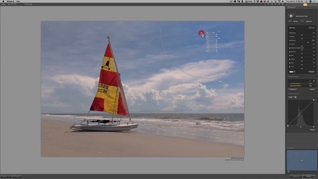Save the Viveza edits

309,177
